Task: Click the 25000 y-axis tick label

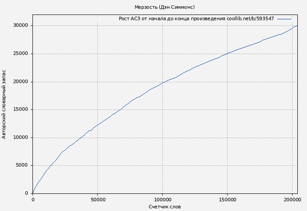Action: [x=21, y=54]
